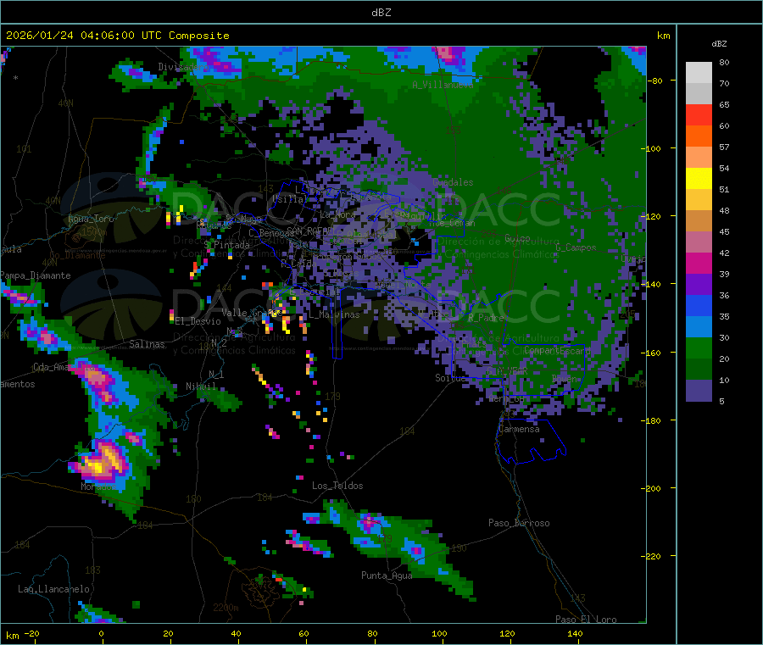
Task: Click the El_Desvio label
Action: [198, 321]
